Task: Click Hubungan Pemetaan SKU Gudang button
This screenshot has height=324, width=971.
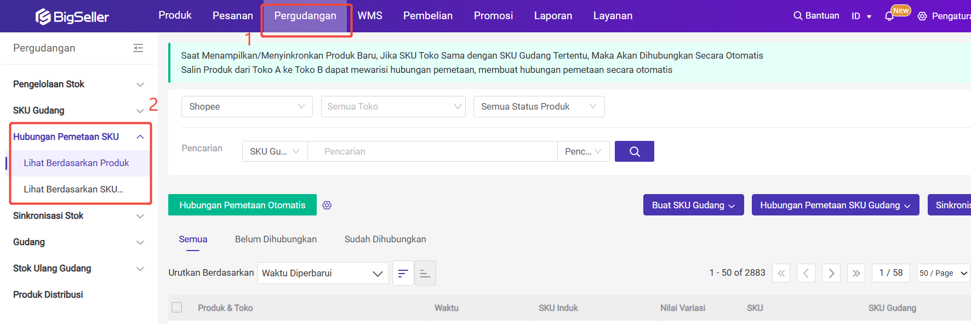Action: 835,205
